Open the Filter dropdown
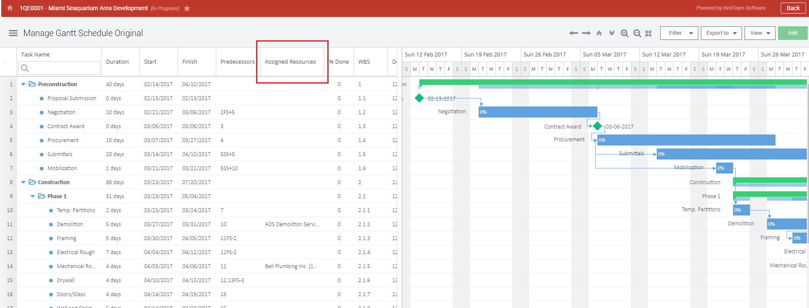The height and width of the screenshot is (308, 809). pos(679,33)
